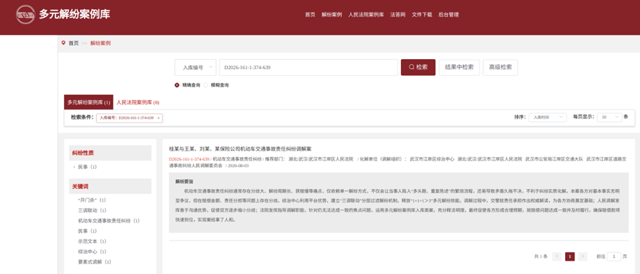Viewport: 640px width, 274px height.
Task: Filter by keyword 三调联动 (1)
Action: (92, 210)
